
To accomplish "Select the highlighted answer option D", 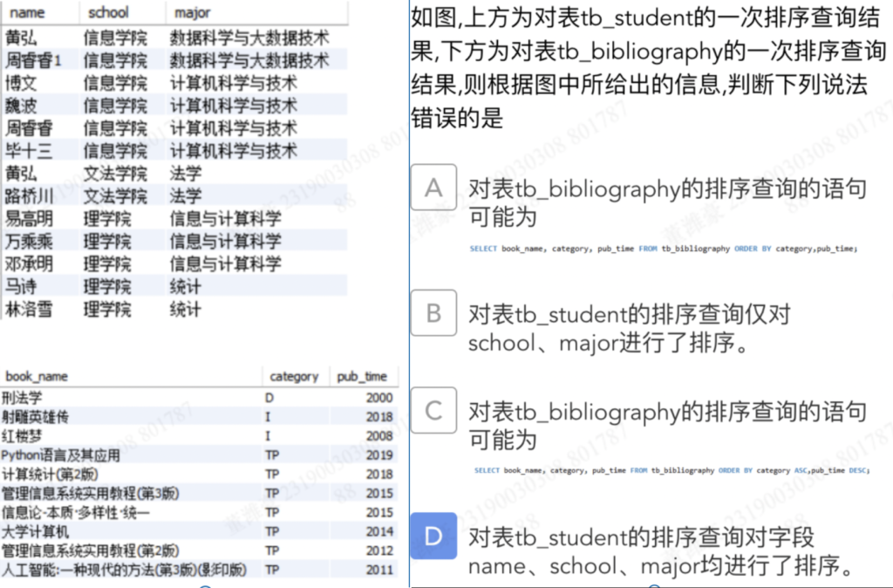I will coord(433,536).
